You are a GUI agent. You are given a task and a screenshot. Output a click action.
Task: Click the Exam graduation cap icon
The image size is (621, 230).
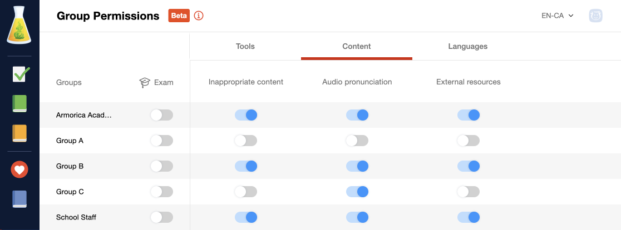[x=145, y=83]
